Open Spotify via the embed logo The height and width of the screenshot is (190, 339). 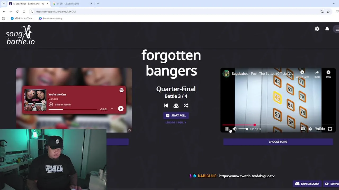(x=122, y=90)
